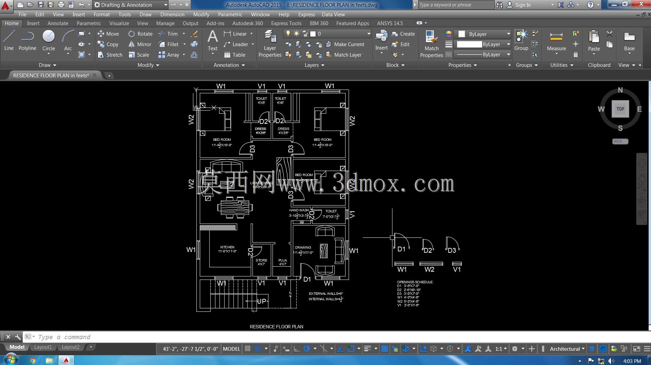Click the Trim tool
Image resolution: width=651 pixels, height=365 pixels.
pos(168,34)
